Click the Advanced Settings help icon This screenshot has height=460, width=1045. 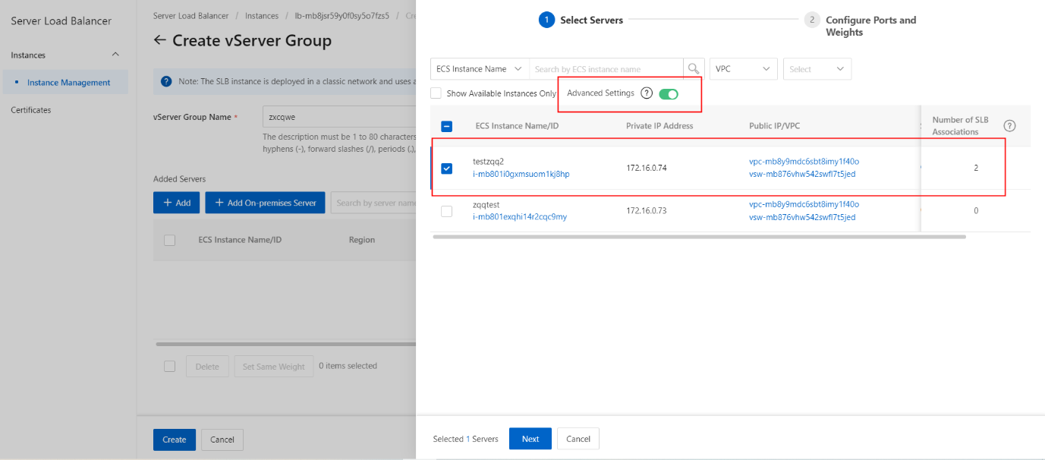pyautogui.click(x=647, y=93)
